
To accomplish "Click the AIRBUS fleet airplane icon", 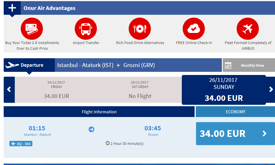I will click(248, 29).
